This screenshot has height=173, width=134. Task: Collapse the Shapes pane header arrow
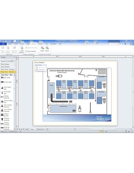tap(14, 57)
